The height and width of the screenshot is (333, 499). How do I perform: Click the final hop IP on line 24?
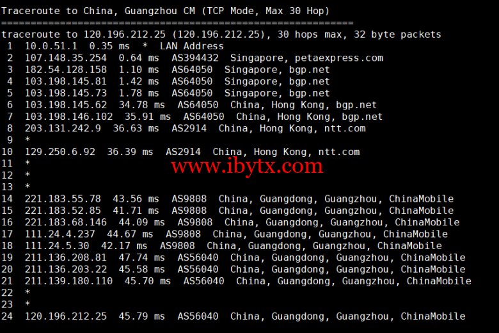[x=65, y=316]
